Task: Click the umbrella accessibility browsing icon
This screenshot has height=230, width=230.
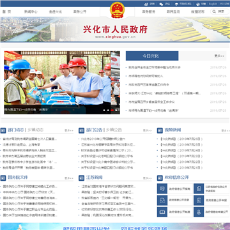Action: coord(176,4)
